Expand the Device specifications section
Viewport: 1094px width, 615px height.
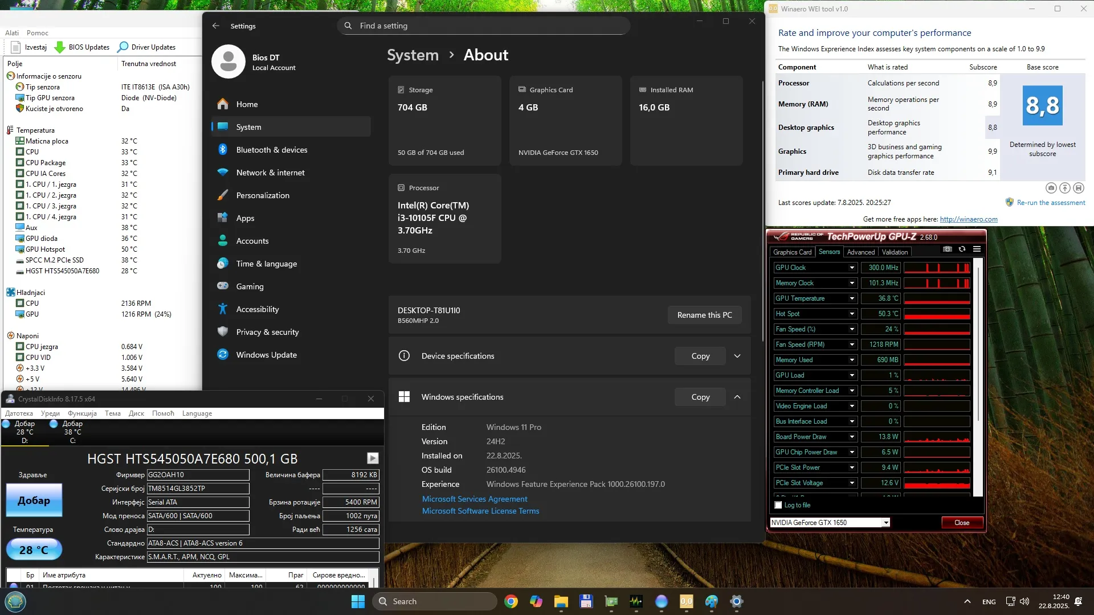tap(737, 356)
